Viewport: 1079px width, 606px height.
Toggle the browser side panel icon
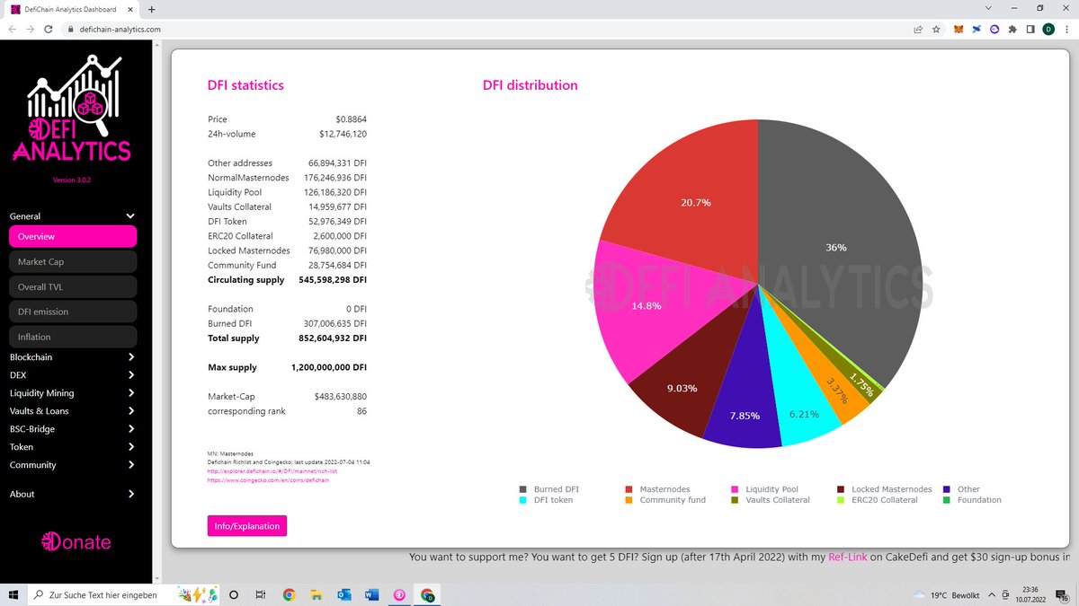pos(1030,29)
